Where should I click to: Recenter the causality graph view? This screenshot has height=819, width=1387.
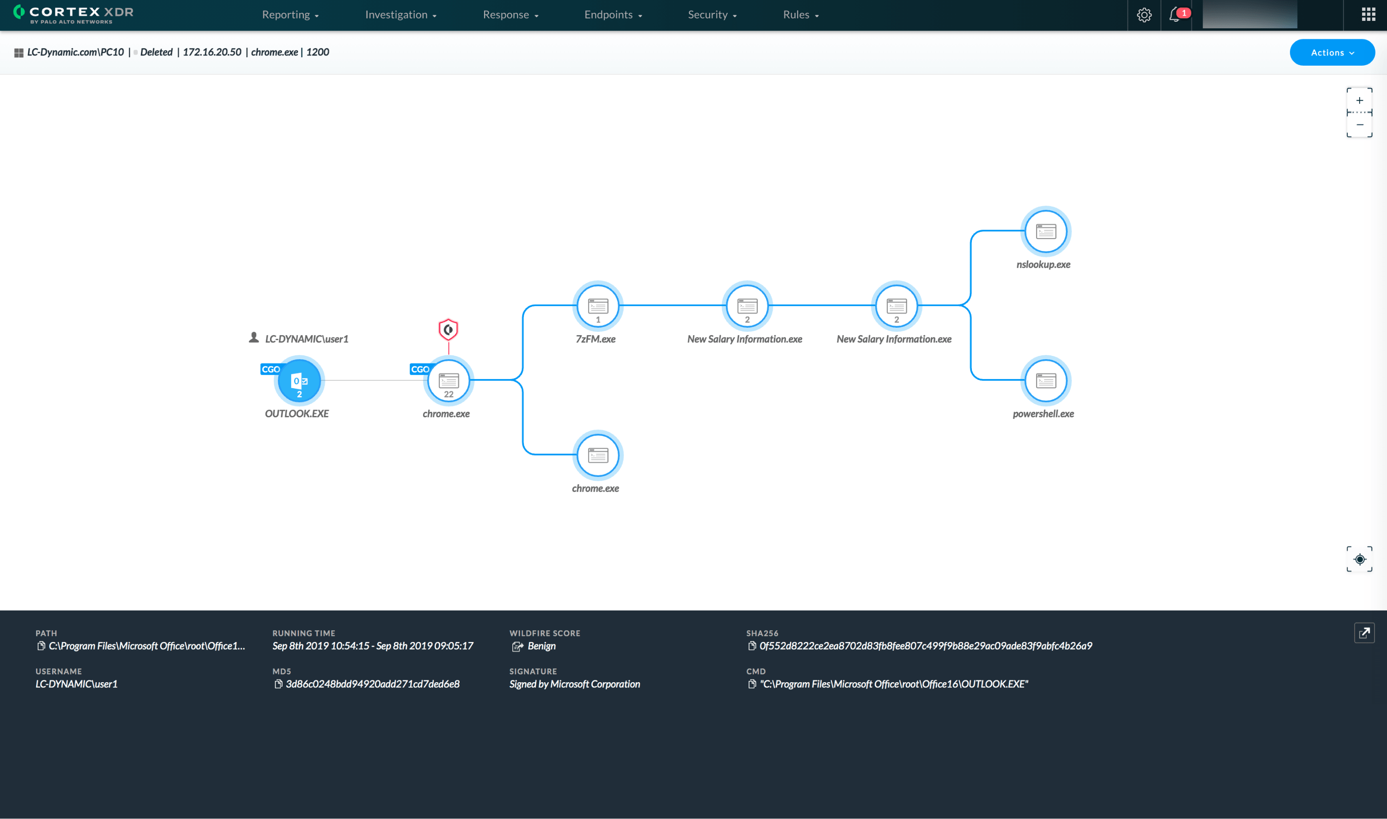coord(1359,559)
